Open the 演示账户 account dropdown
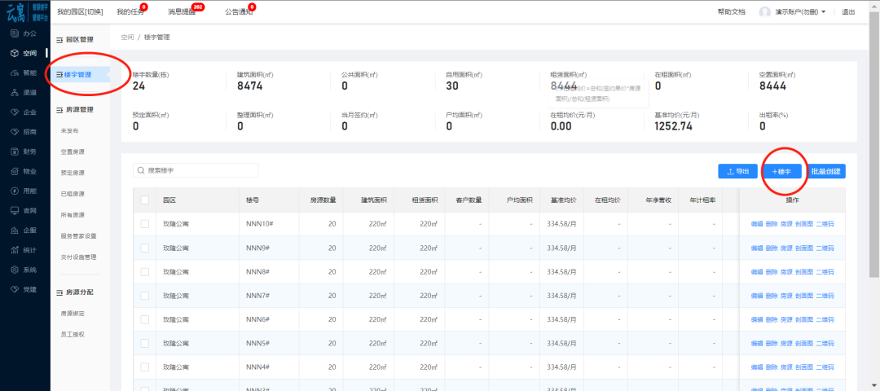 click(x=800, y=11)
